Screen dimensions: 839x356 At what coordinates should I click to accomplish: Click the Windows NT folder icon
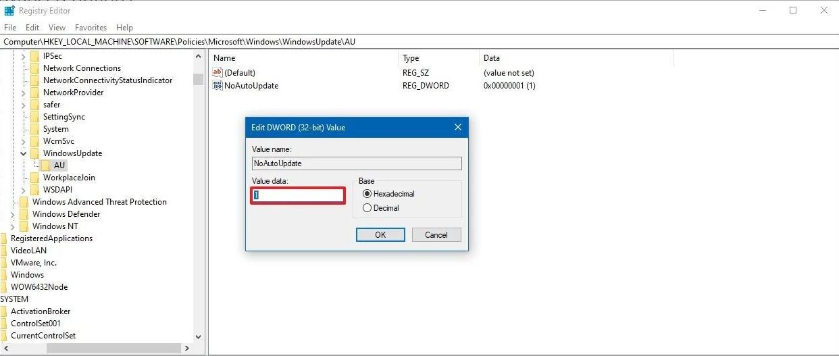pos(24,226)
